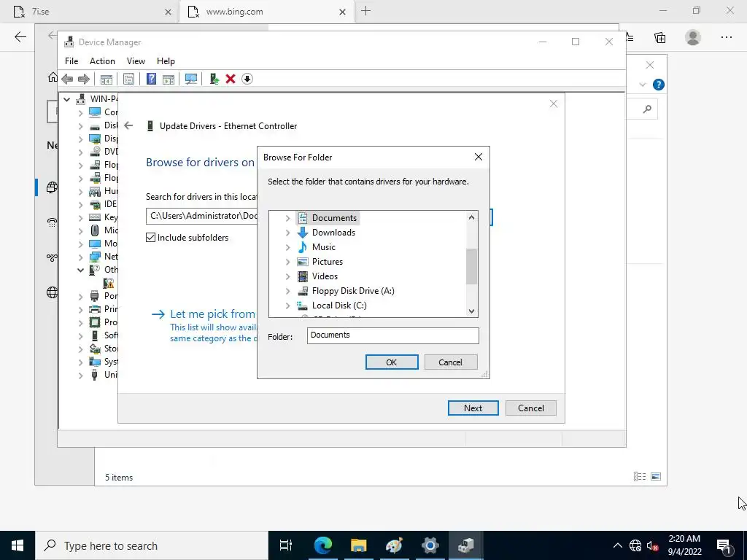Switch to the www.bing.com tab
The height and width of the screenshot is (560, 747).
266,12
